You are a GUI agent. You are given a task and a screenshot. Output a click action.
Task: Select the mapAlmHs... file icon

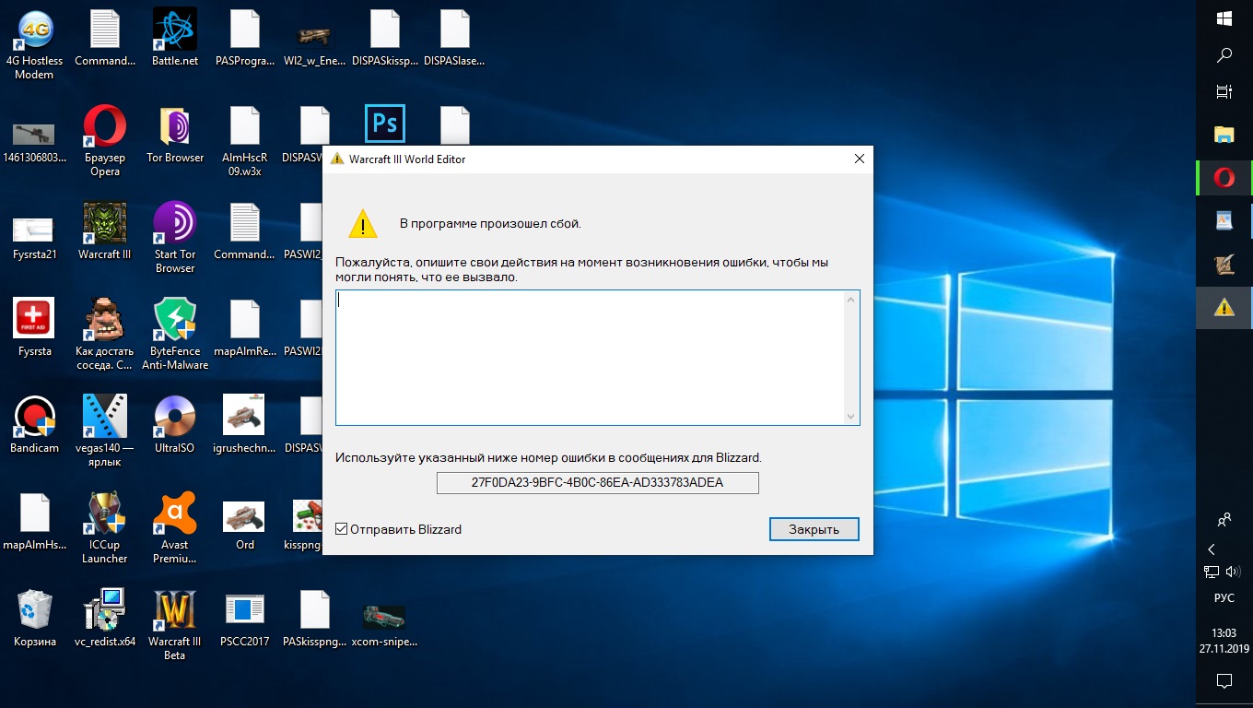pyautogui.click(x=35, y=523)
